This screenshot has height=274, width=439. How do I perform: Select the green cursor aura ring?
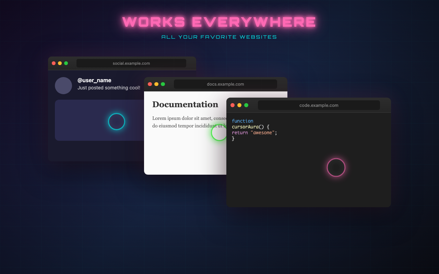(219, 133)
